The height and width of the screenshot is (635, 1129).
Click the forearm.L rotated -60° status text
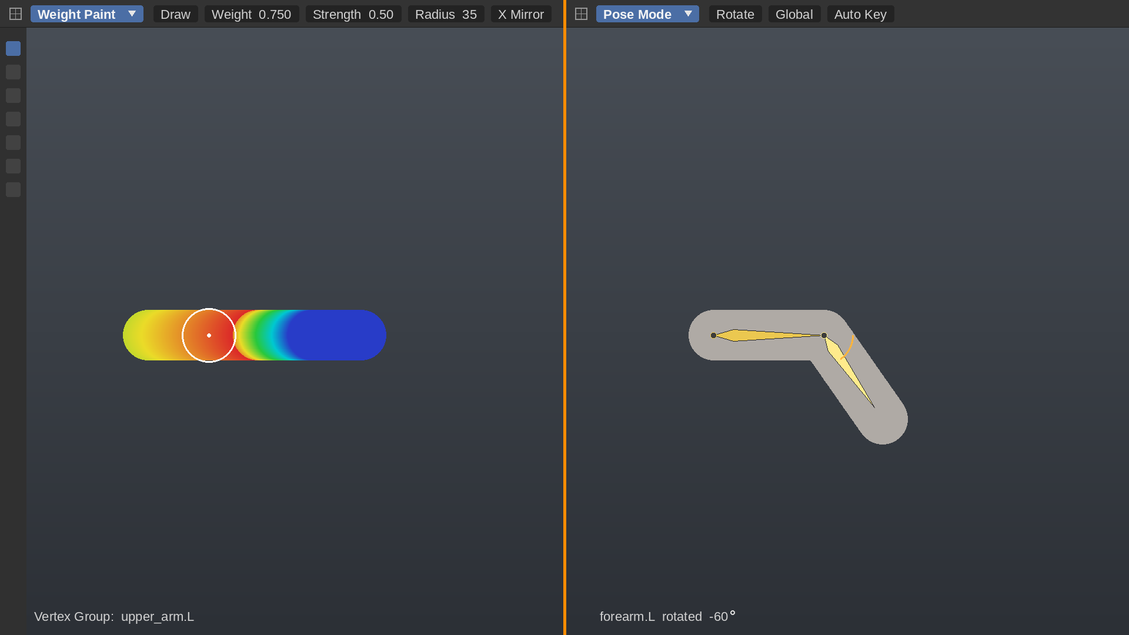[667, 616]
